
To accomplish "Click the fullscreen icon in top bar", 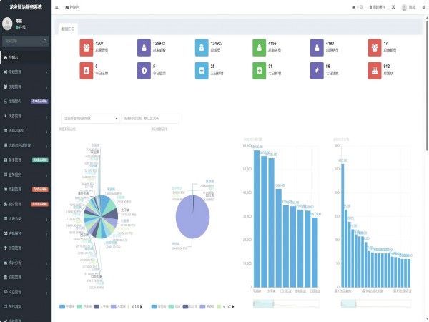I will (x=393, y=7).
